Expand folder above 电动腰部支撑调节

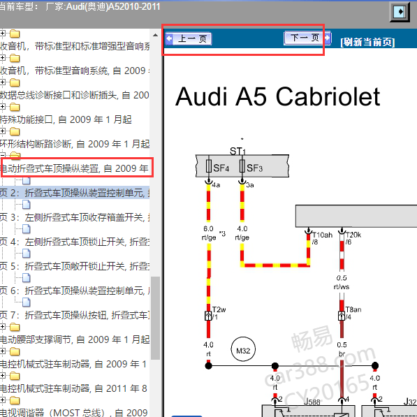point(2,327)
